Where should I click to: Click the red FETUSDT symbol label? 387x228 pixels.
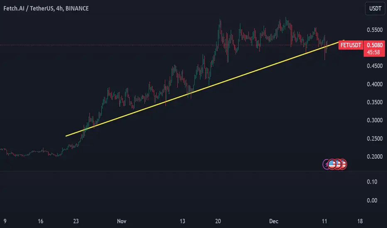[351, 45]
